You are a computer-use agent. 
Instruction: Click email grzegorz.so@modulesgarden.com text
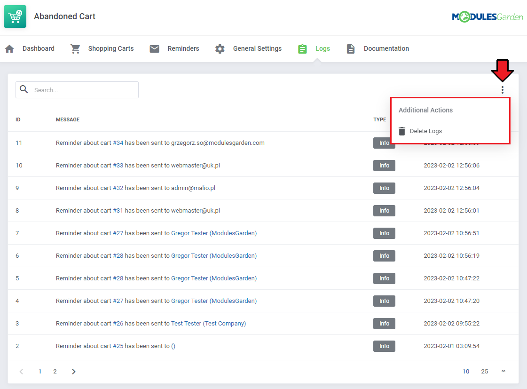(x=218, y=143)
